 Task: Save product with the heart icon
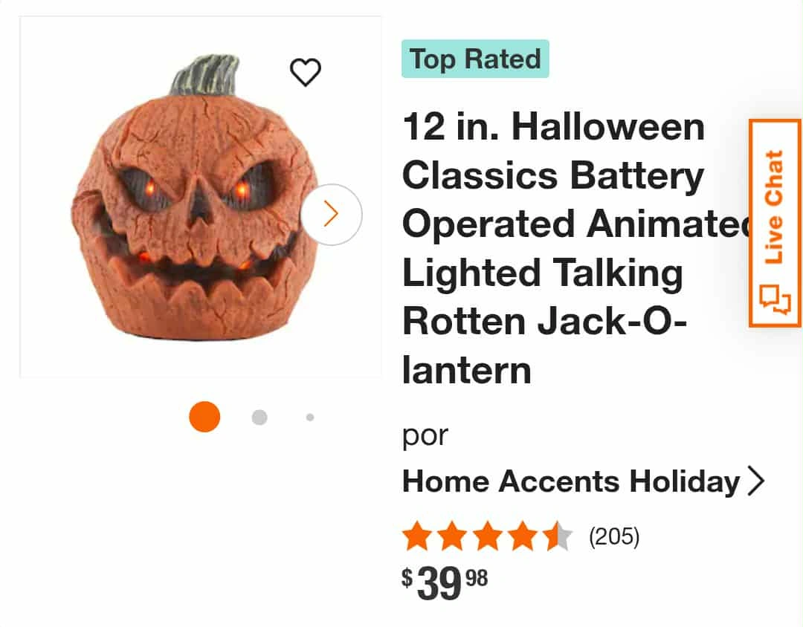point(305,72)
